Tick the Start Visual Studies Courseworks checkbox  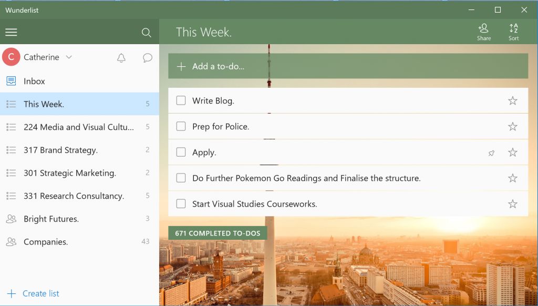(x=181, y=204)
